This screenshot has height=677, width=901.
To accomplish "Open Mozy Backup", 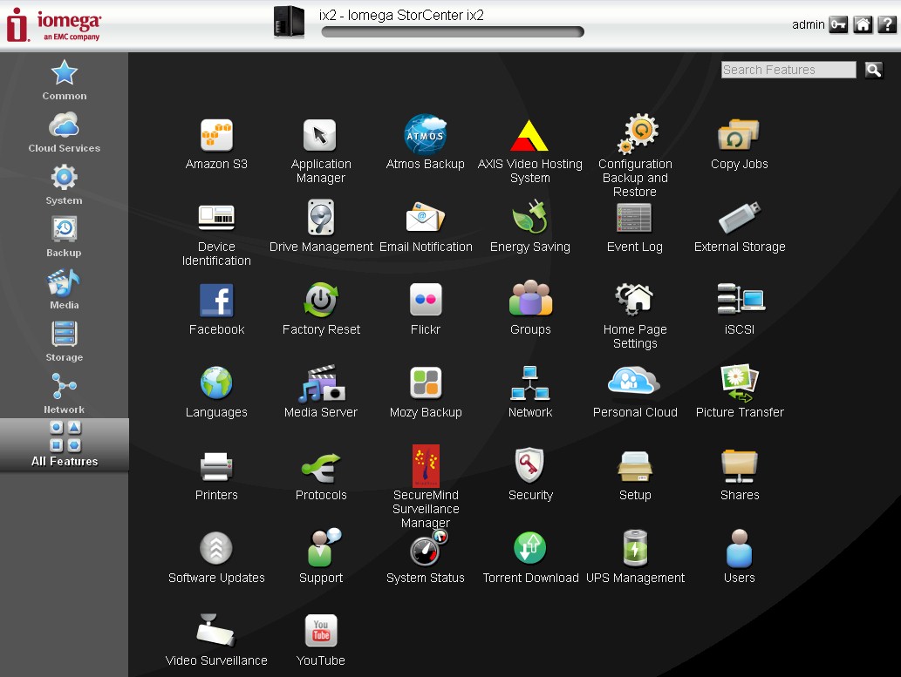I will [426, 391].
